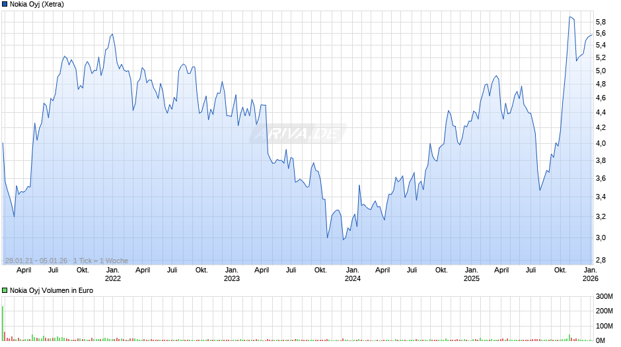Click the 200M volume axis label

(604, 311)
